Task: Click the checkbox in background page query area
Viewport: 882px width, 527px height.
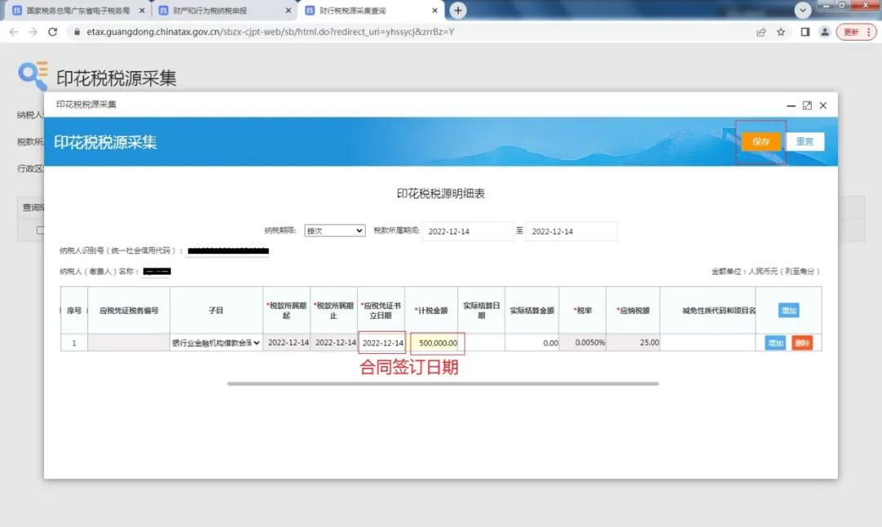Action: 40,230
